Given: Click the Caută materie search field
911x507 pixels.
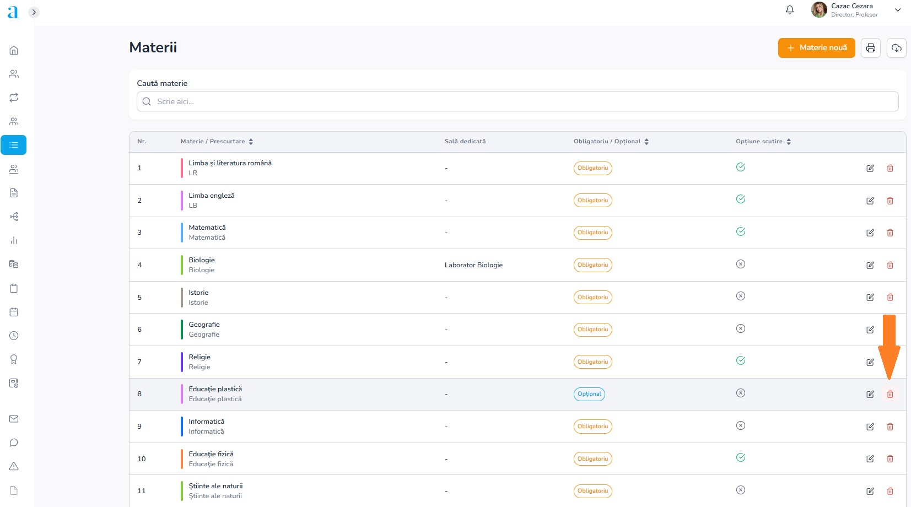Looking at the screenshot, I should [x=517, y=101].
